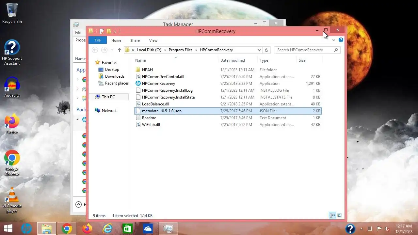
Task: Go back using the Back arrow
Action: pos(95,50)
